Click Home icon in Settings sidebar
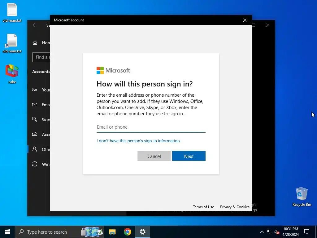317x238 pixels. (x=35, y=43)
